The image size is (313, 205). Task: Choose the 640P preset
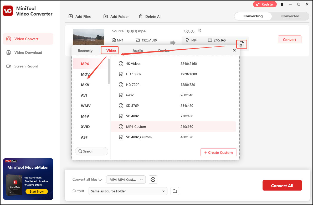coord(173,95)
